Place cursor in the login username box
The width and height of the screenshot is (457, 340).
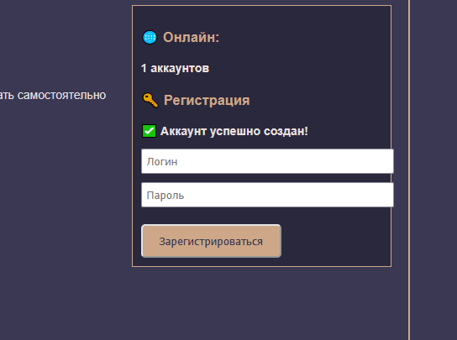click(x=267, y=161)
